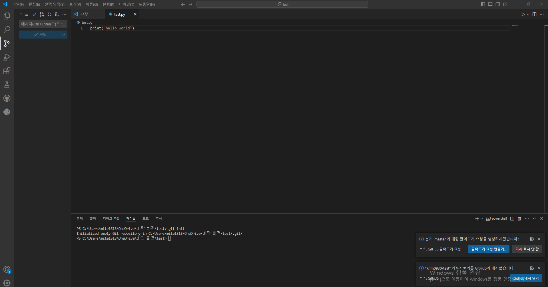Kill the terminal with trash icon

[519, 219]
